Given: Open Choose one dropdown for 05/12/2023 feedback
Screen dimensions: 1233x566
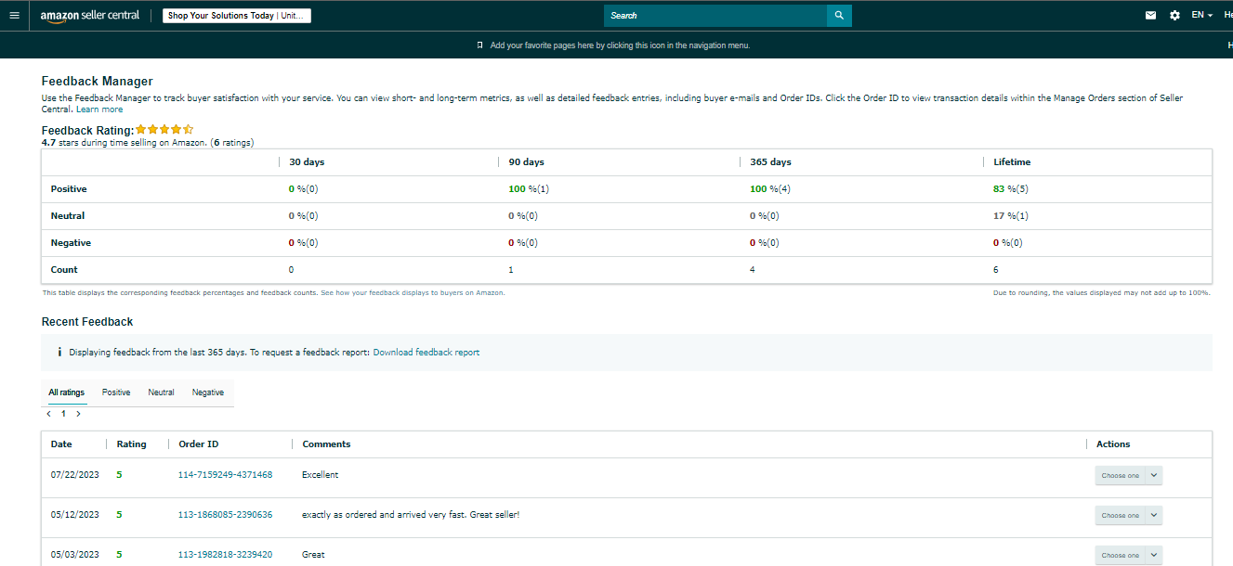Looking at the screenshot, I should (x=1128, y=515).
